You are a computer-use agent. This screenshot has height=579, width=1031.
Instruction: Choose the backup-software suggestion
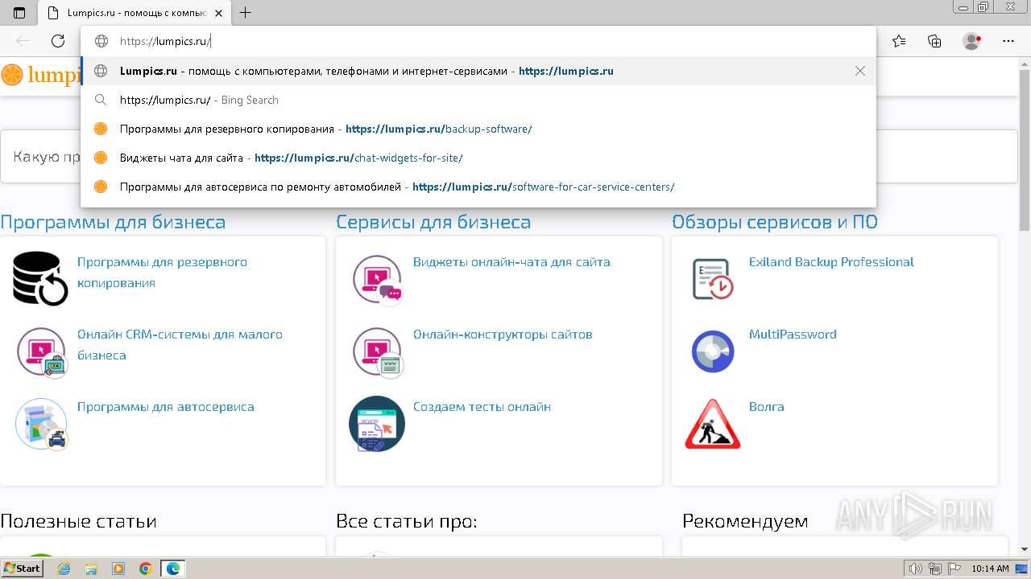tap(478, 129)
